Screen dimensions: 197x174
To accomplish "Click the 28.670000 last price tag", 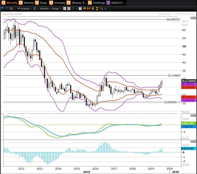I will coord(188,81).
